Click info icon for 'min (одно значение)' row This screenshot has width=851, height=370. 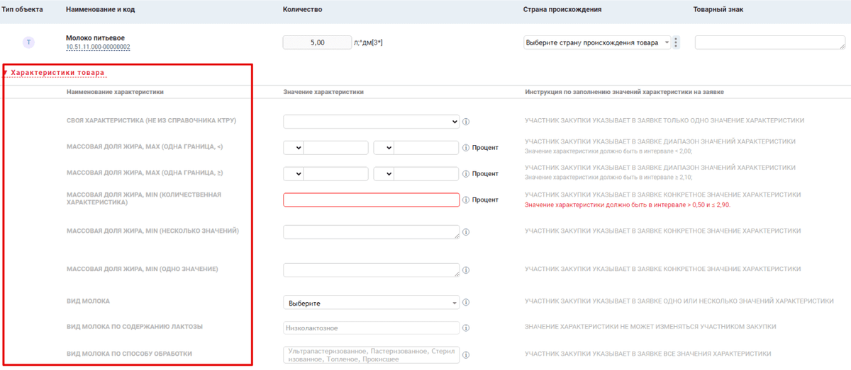click(x=466, y=270)
